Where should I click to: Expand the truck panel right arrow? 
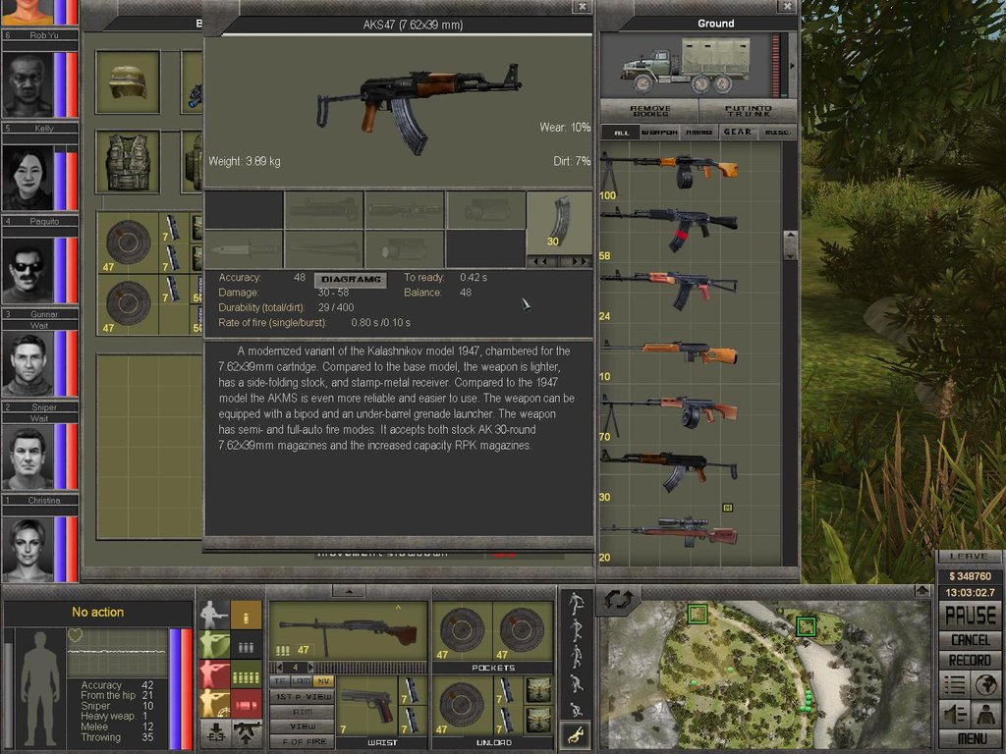click(x=792, y=66)
